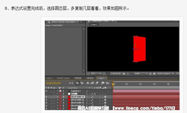
Task: Click the show channel RGB icon
Action: pyautogui.click(x=131, y=74)
